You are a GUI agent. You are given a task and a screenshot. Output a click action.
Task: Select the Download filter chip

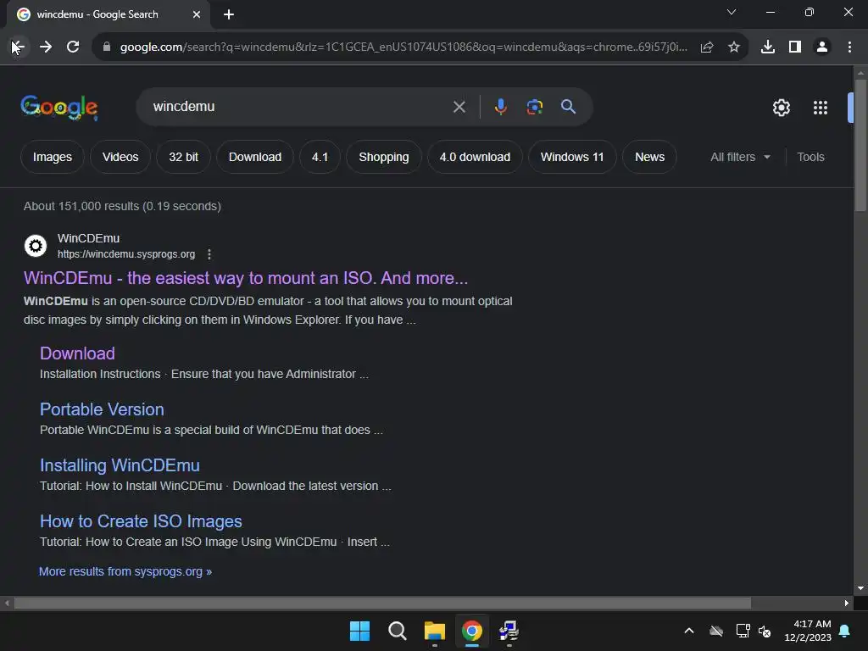(x=255, y=157)
